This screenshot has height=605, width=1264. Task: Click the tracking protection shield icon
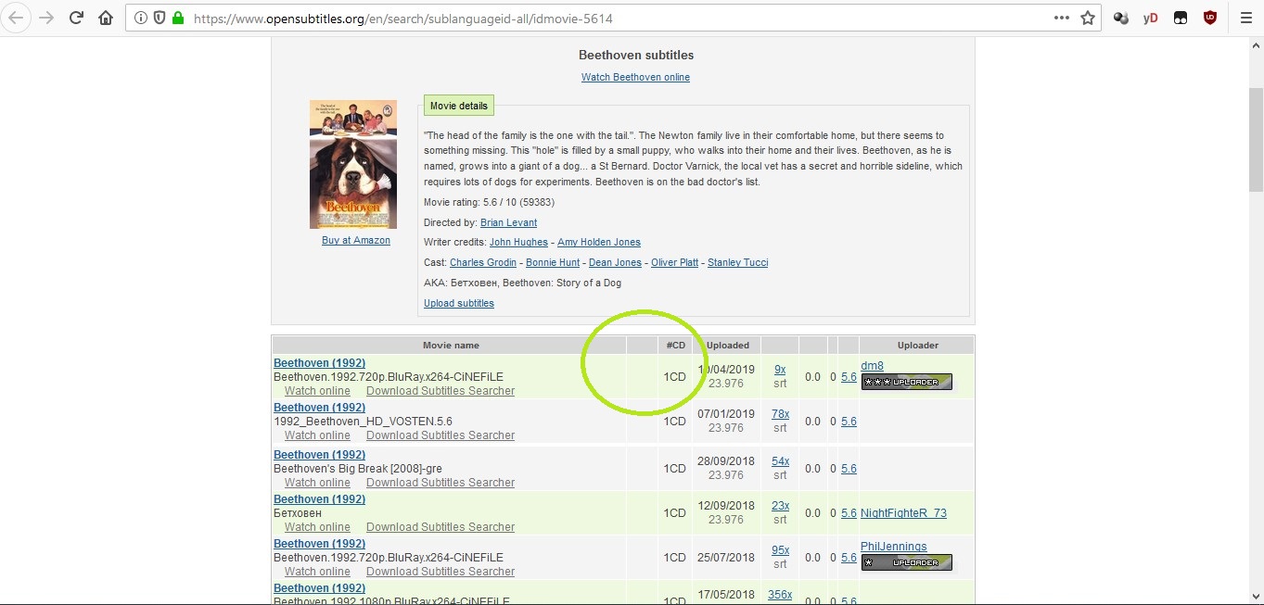160,19
